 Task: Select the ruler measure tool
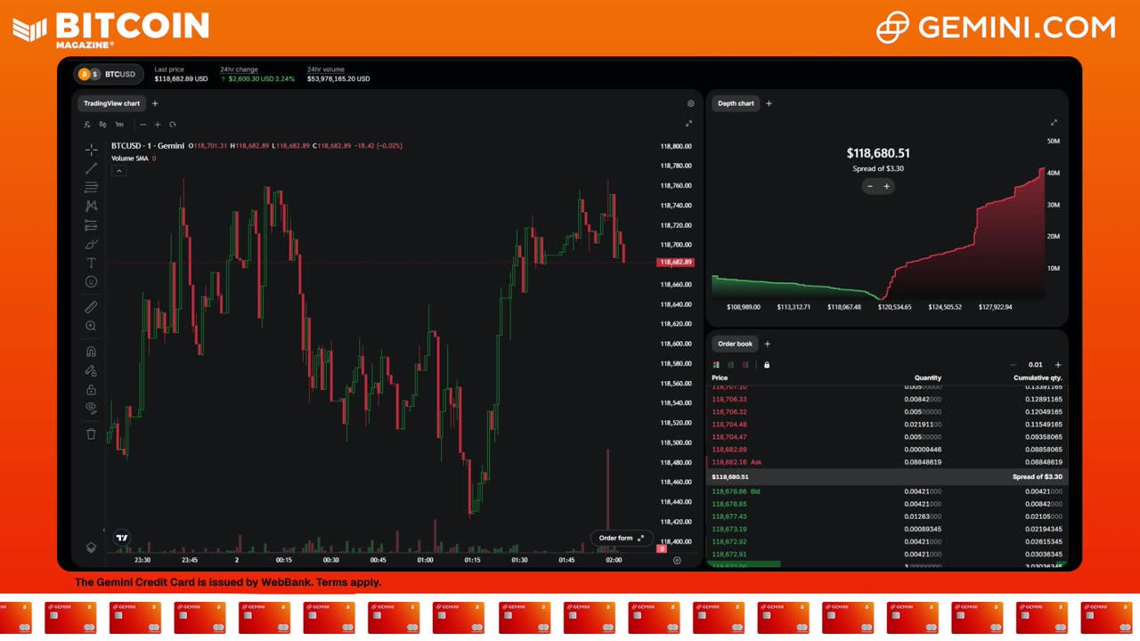point(91,307)
